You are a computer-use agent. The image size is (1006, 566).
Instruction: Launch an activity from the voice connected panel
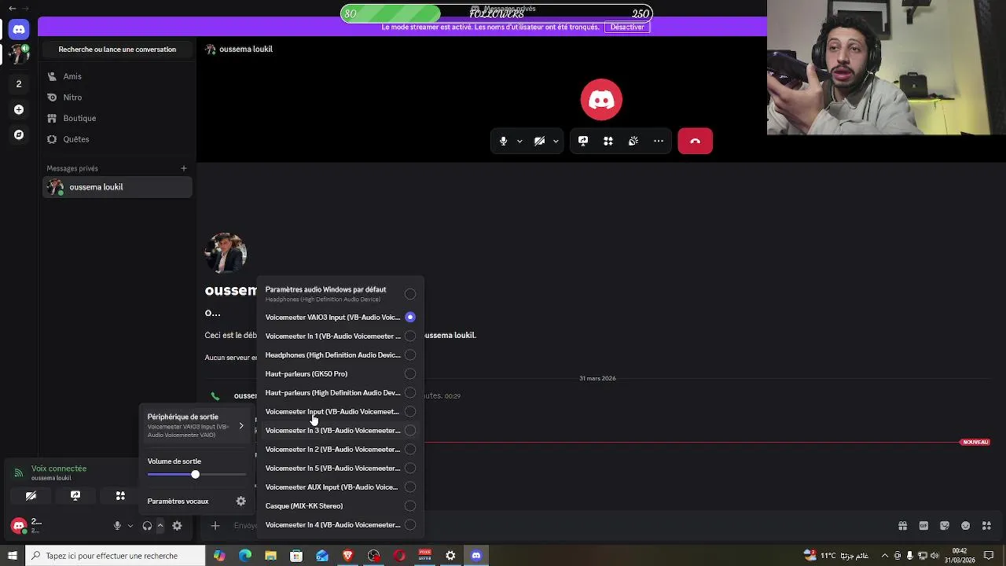point(120,496)
